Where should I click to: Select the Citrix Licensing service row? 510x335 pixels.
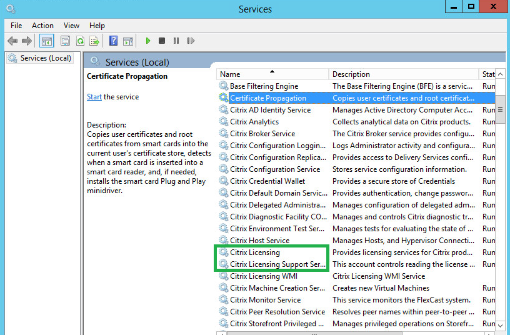357,252
